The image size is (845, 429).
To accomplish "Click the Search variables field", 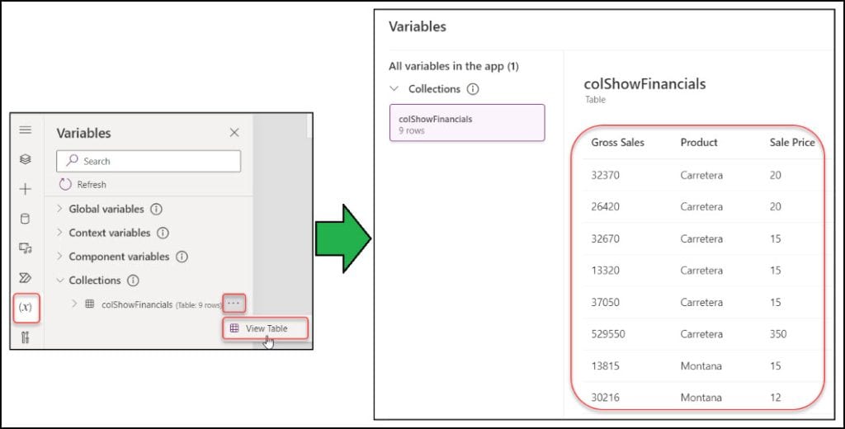I will coord(149,161).
